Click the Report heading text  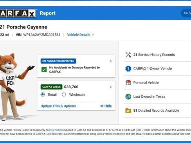coord(48,13)
